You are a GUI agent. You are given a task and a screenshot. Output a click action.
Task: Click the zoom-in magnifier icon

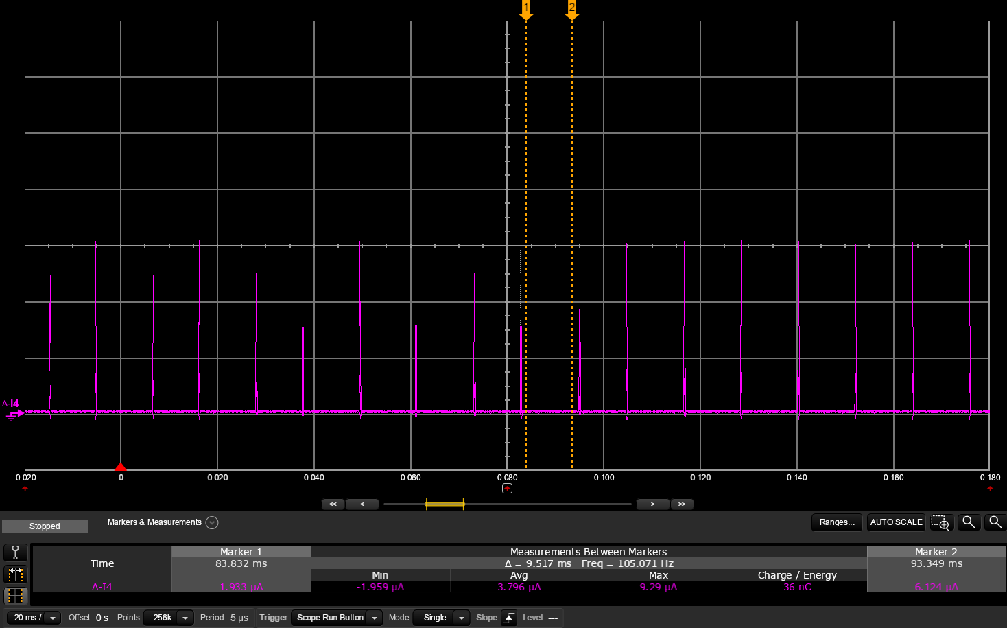coord(969,522)
